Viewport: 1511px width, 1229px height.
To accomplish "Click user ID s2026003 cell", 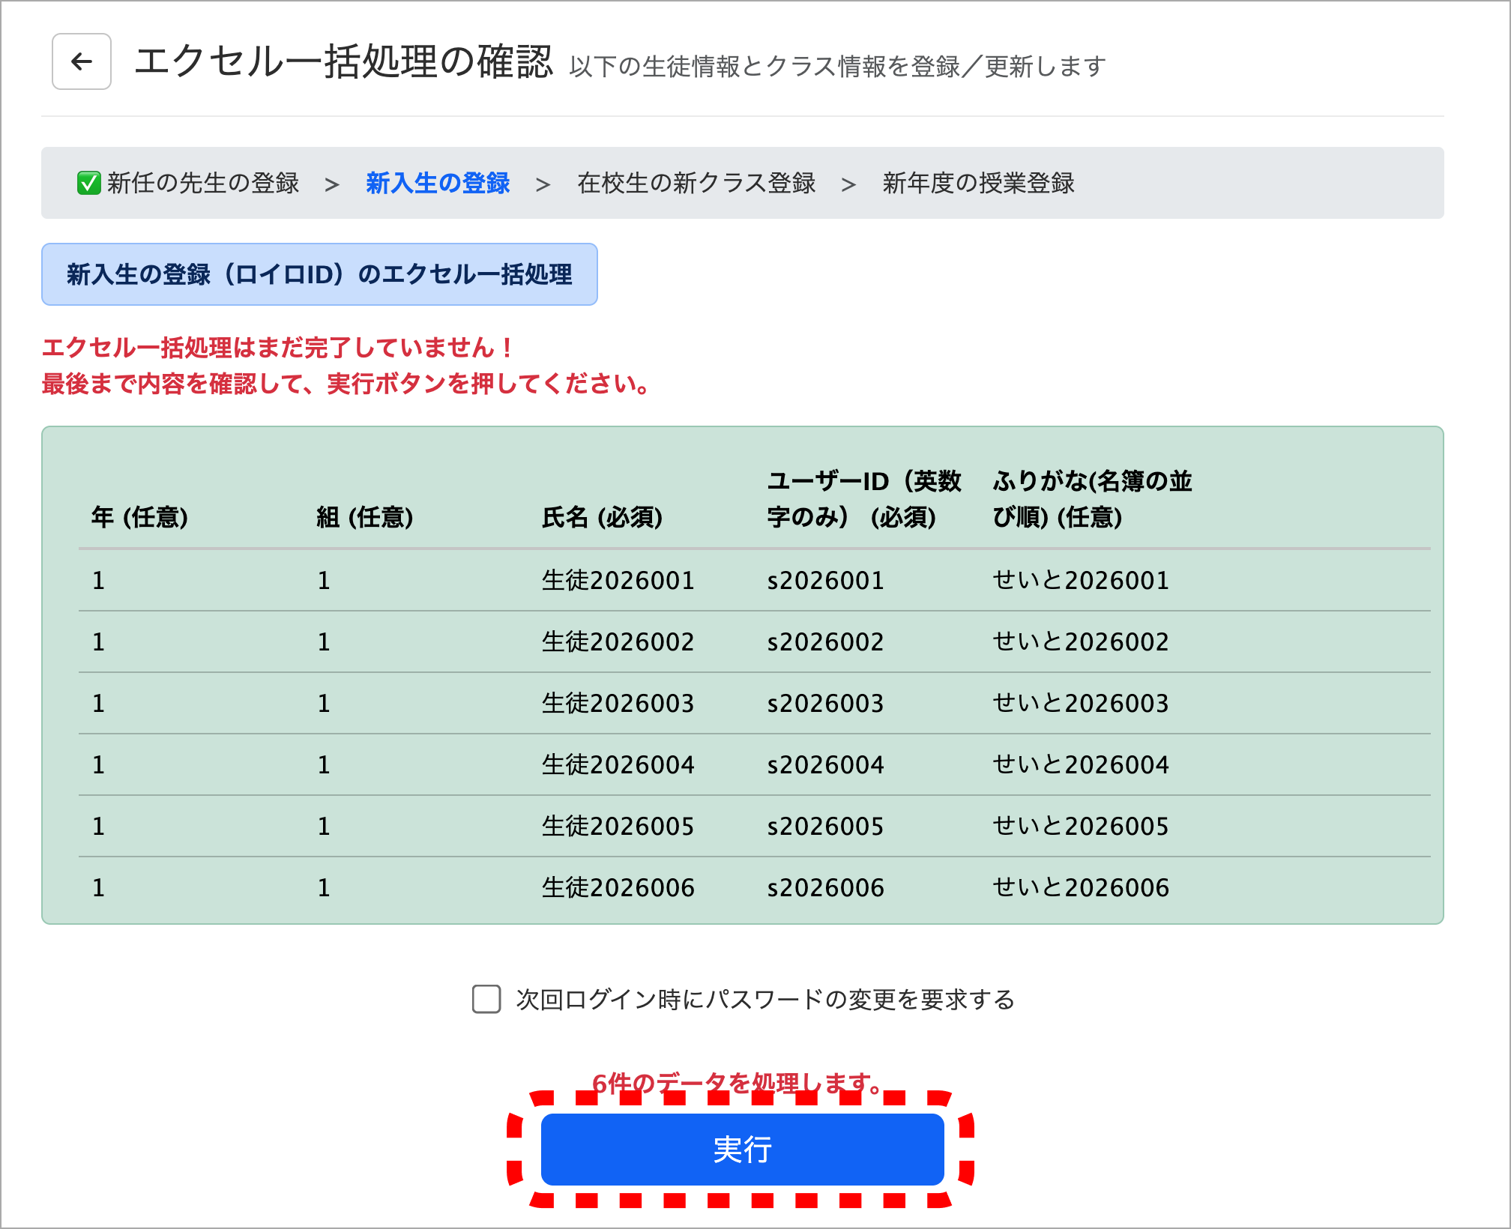I will (x=825, y=703).
